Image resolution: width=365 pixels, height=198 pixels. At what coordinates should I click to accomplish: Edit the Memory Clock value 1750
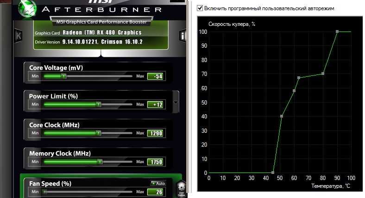156,162
